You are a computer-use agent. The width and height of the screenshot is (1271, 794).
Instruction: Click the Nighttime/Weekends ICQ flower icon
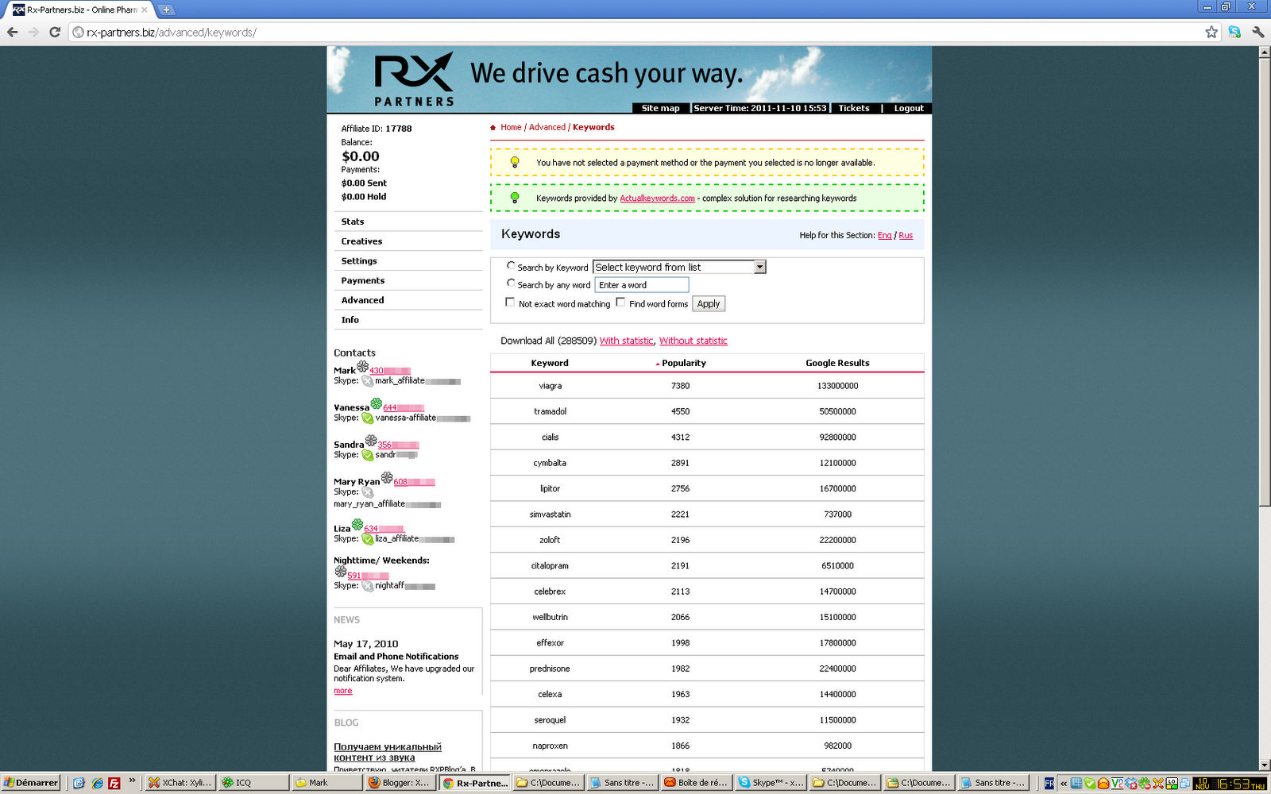click(340, 572)
